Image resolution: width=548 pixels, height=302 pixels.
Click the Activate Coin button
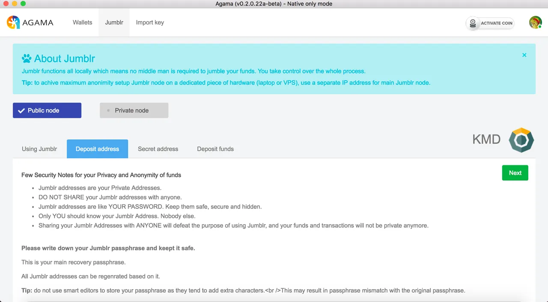click(490, 23)
